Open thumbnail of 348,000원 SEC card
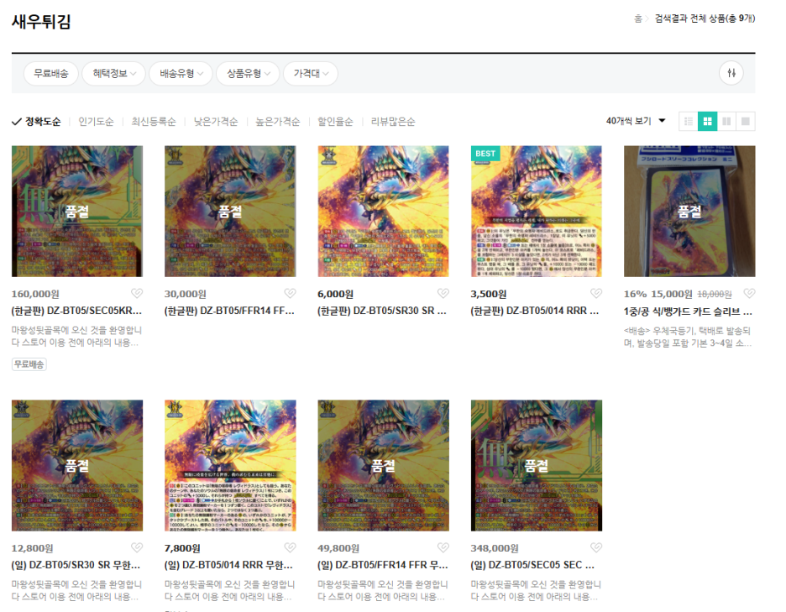The width and height of the screenshot is (786, 612). tap(537, 465)
